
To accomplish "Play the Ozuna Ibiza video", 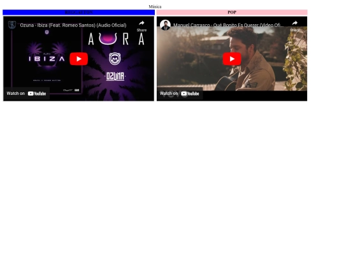I will (x=79, y=59).
